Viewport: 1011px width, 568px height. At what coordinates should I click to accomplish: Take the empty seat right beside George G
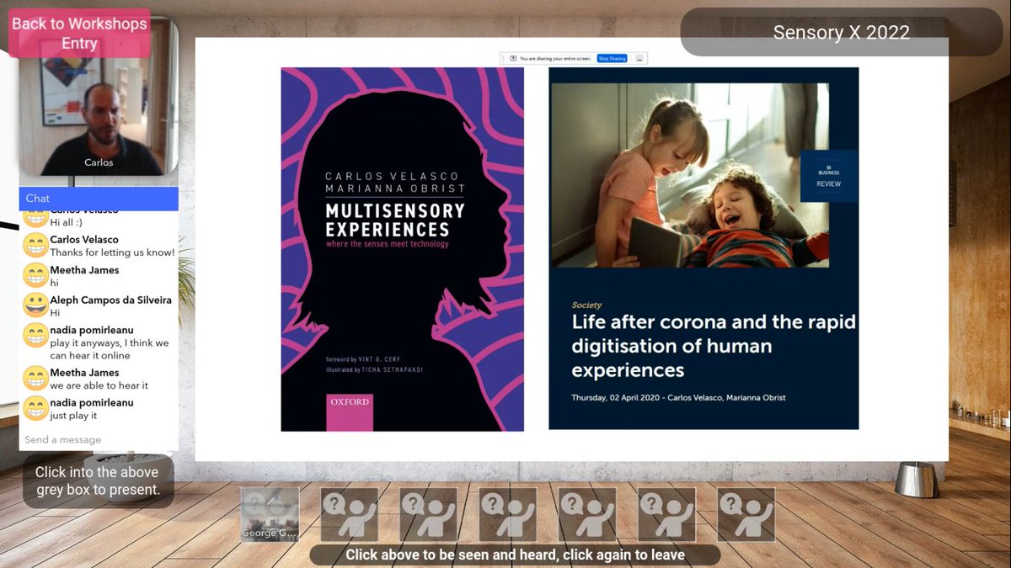349,514
